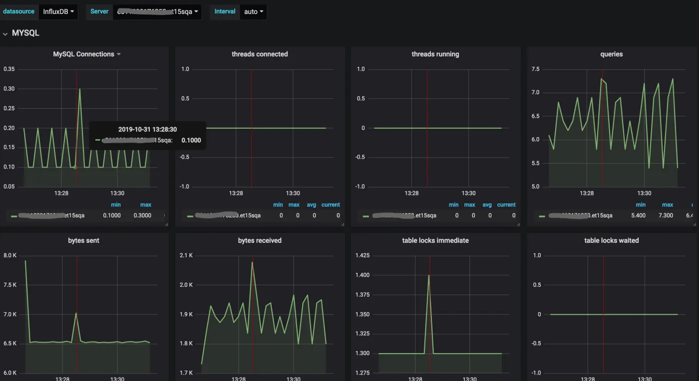The image size is (699, 381).
Task: Click the MYSQL row title
Action: [x=25, y=33]
